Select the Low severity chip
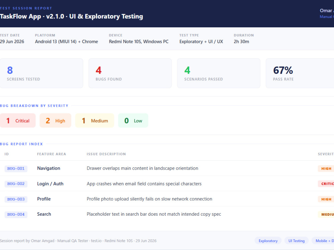 pos(133,121)
